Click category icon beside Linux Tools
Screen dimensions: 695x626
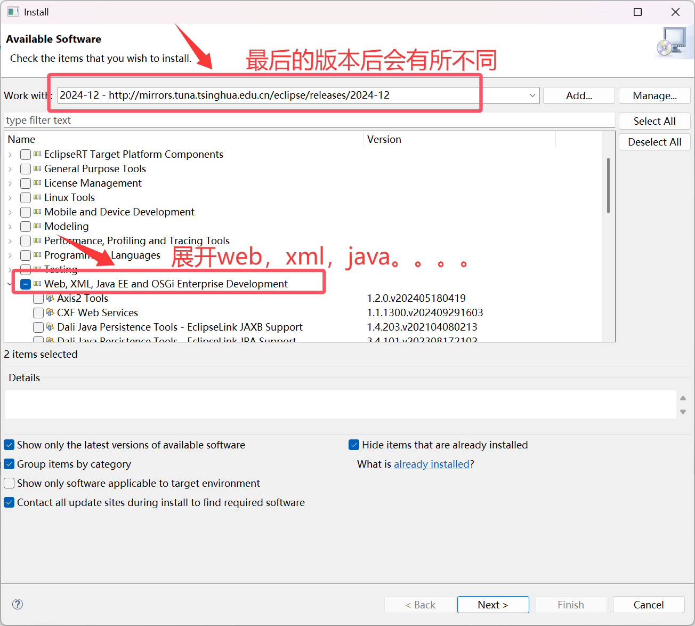37,197
